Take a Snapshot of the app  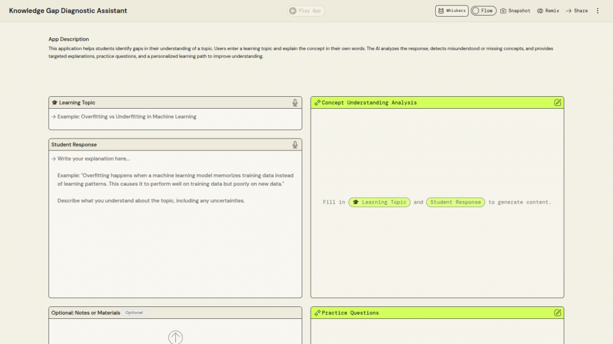(x=515, y=11)
